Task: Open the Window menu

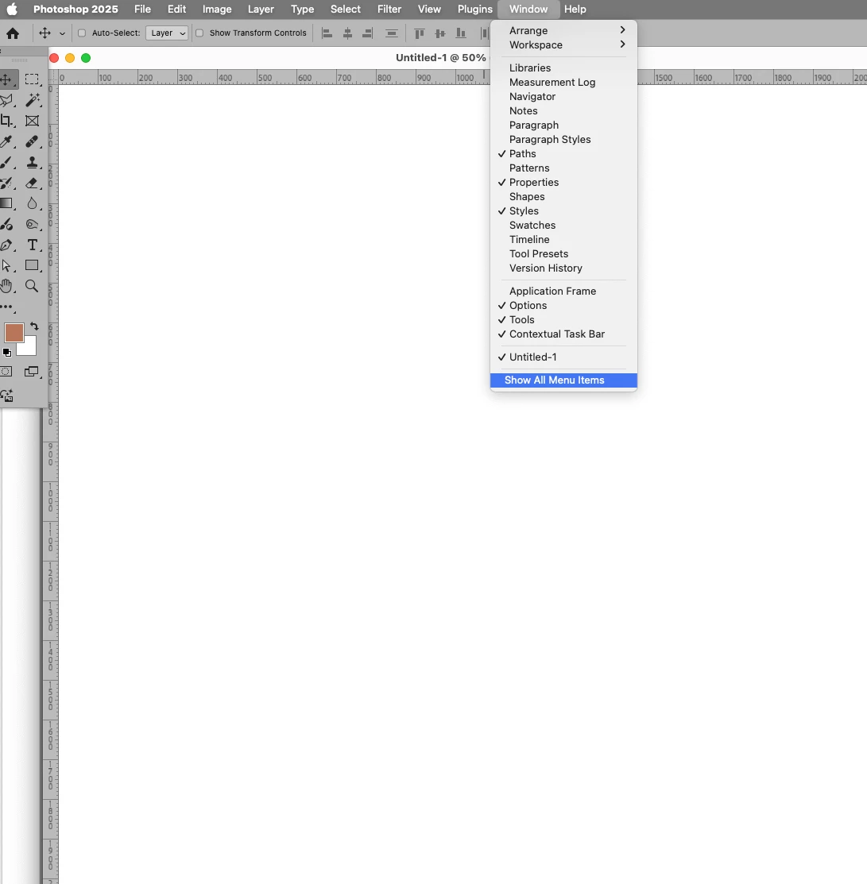Action: 528,9
